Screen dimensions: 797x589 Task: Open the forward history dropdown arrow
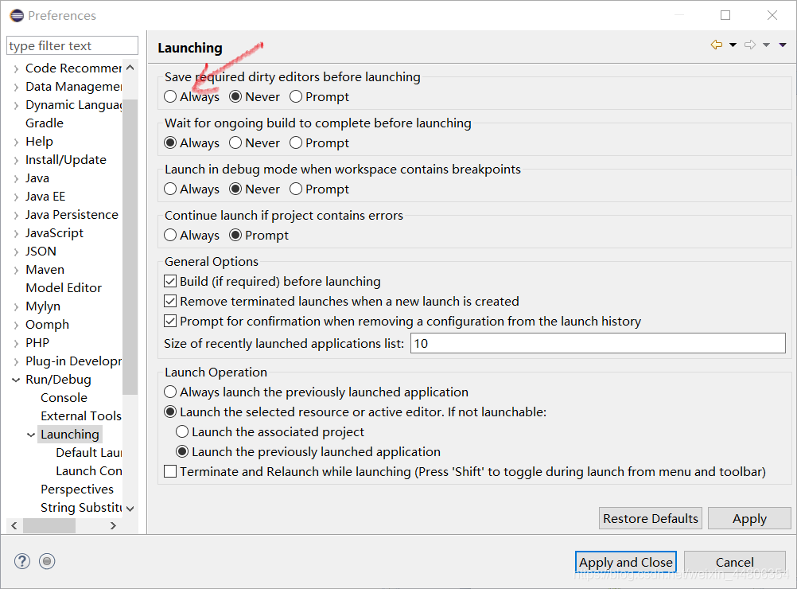tap(767, 45)
